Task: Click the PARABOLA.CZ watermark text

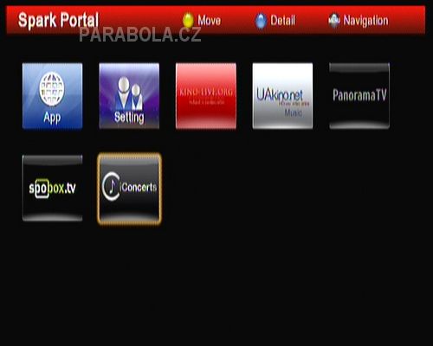Action: [140, 35]
